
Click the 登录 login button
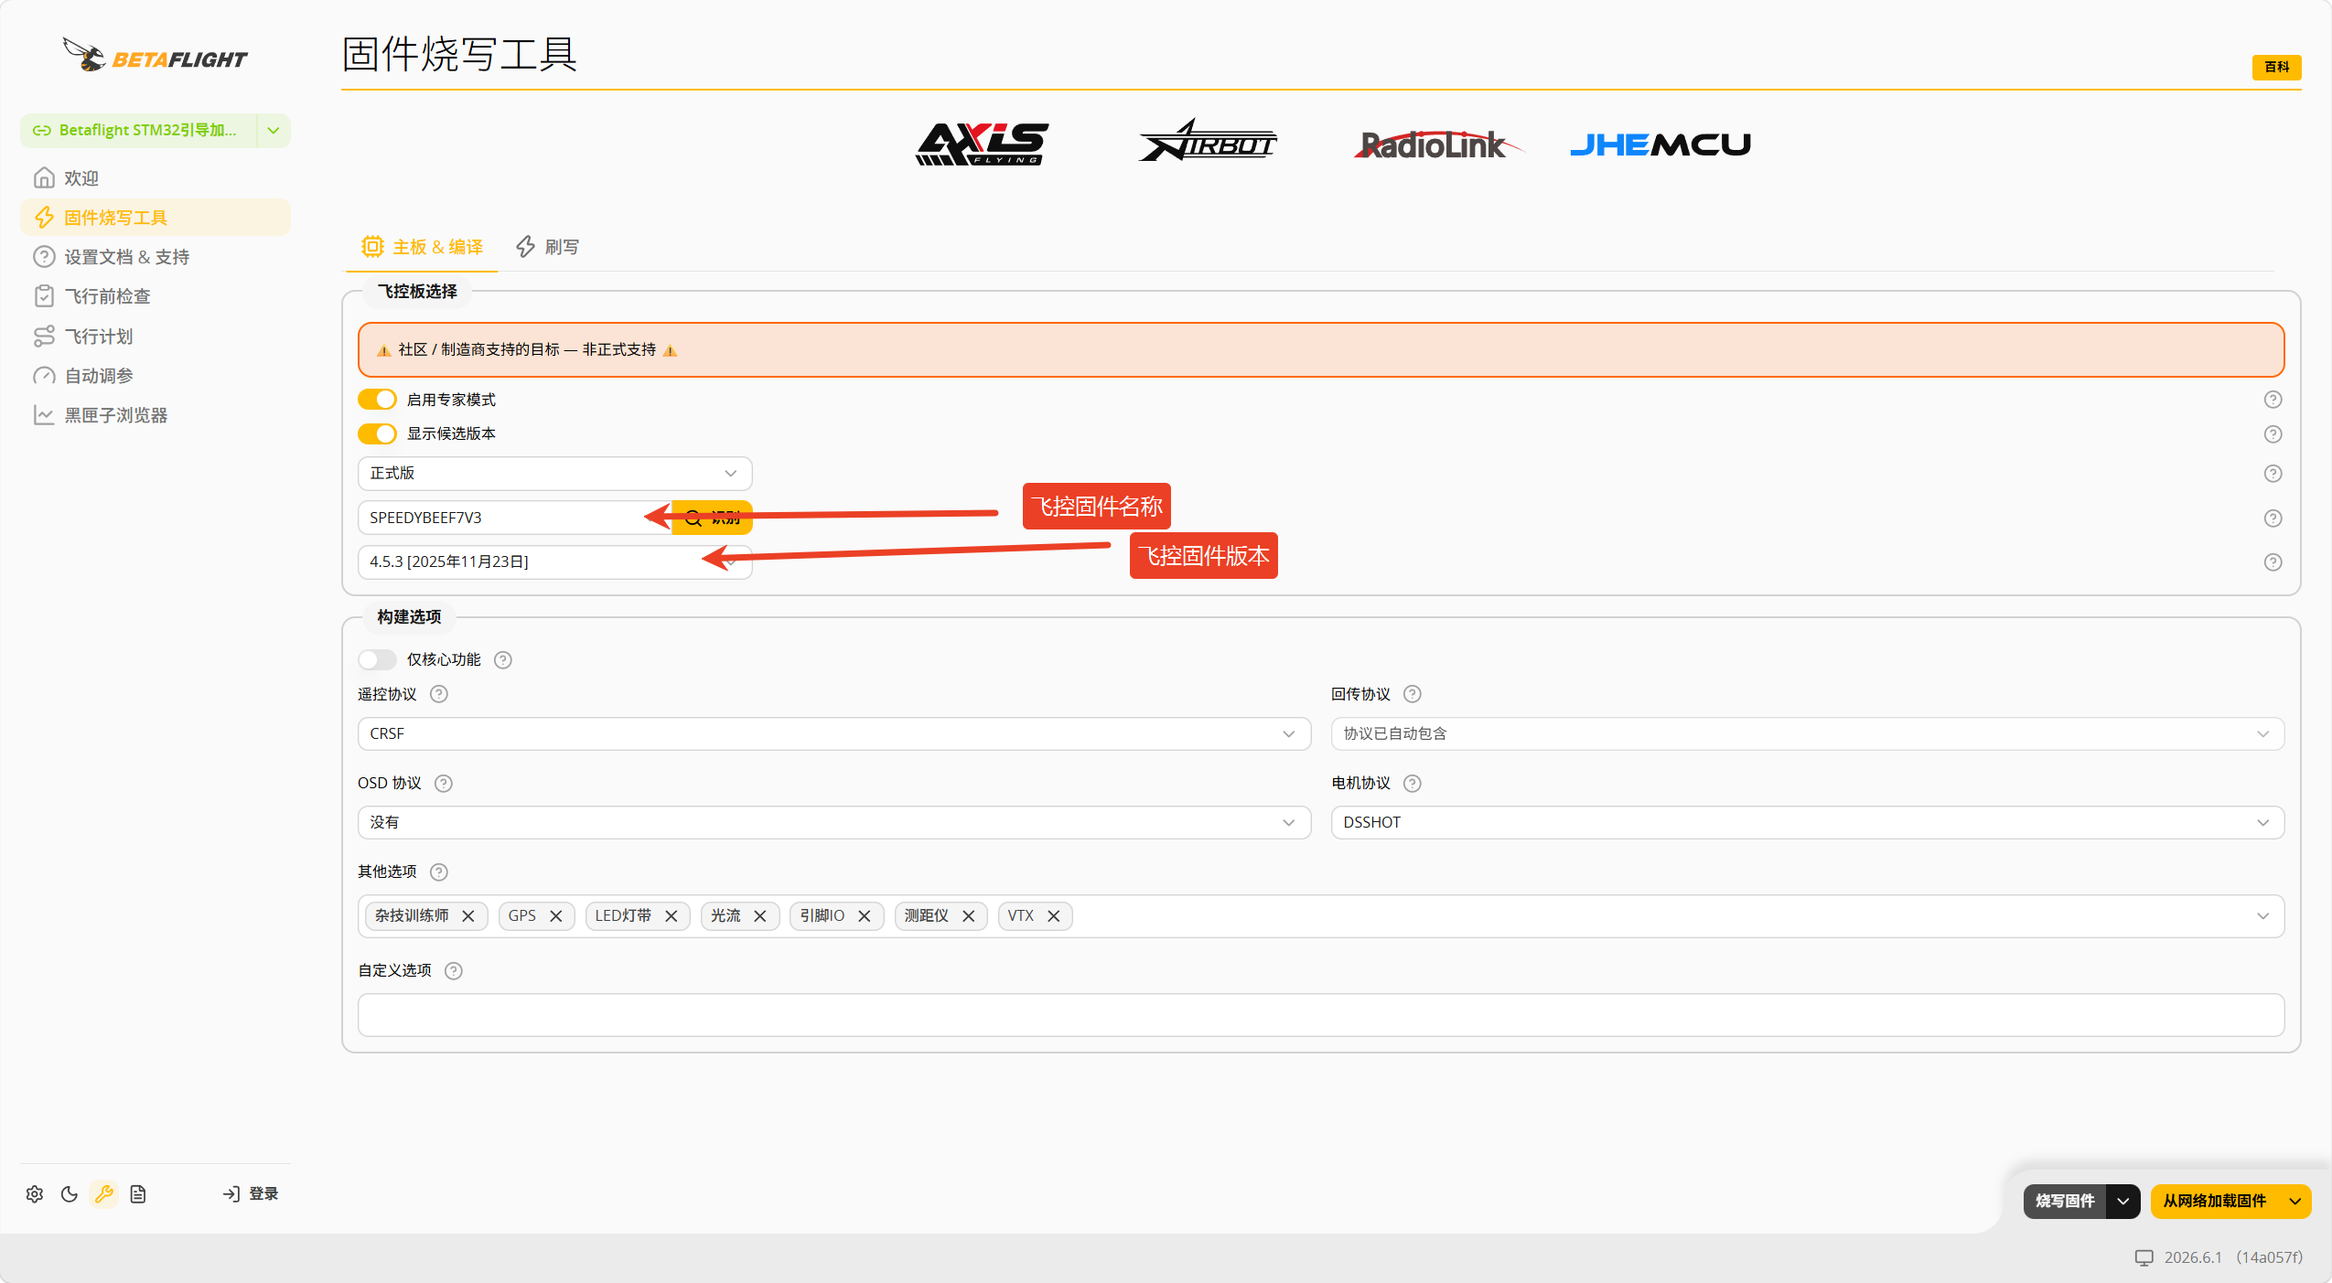click(x=250, y=1193)
